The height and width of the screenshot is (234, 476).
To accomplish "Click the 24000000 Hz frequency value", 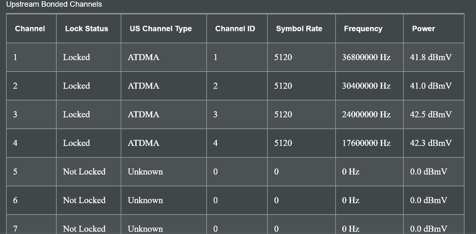I will click(x=366, y=115).
